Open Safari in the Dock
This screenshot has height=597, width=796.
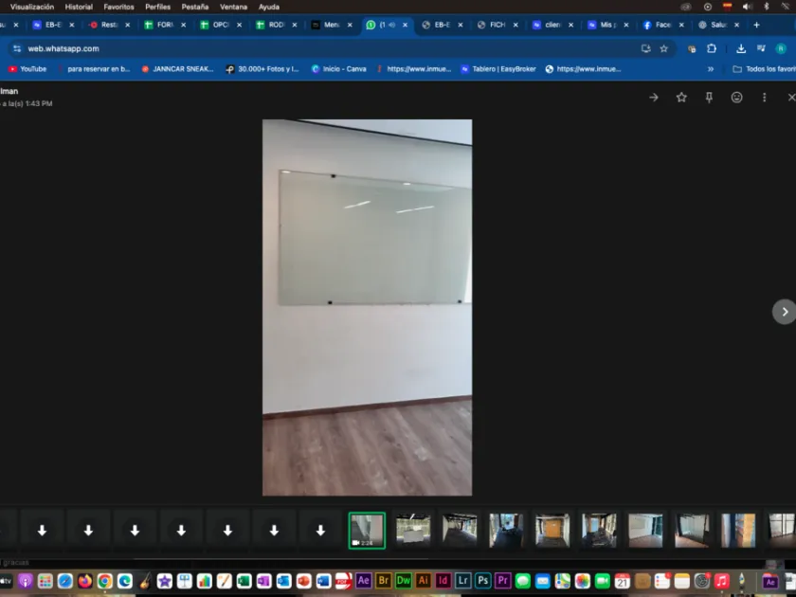(x=65, y=581)
